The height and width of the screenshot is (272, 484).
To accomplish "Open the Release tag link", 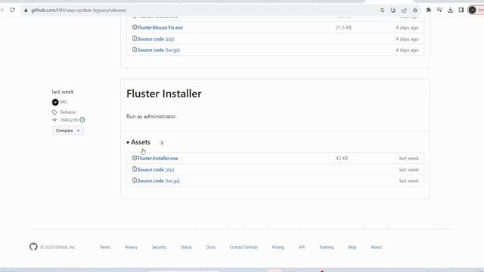I will pyautogui.click(x=67, y=113).
